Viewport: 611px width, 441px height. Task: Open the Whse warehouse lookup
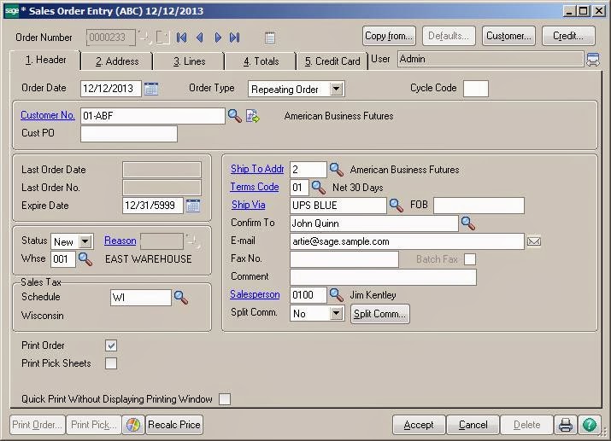(85, 259)
